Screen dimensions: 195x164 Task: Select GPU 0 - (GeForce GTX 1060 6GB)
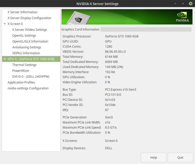coord(31,59)
